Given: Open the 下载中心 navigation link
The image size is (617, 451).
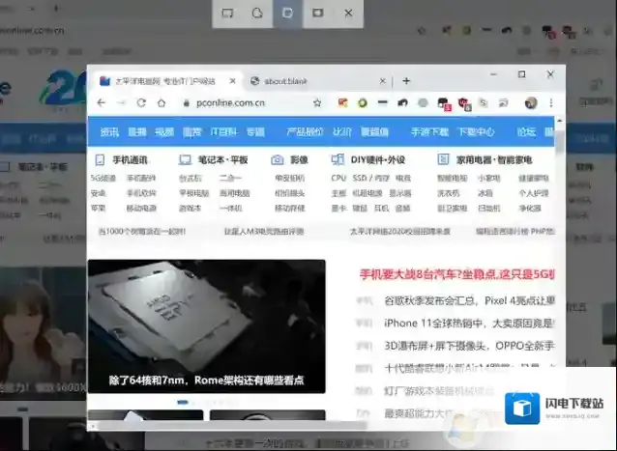Looking at the screenshot, I should 476,131.
